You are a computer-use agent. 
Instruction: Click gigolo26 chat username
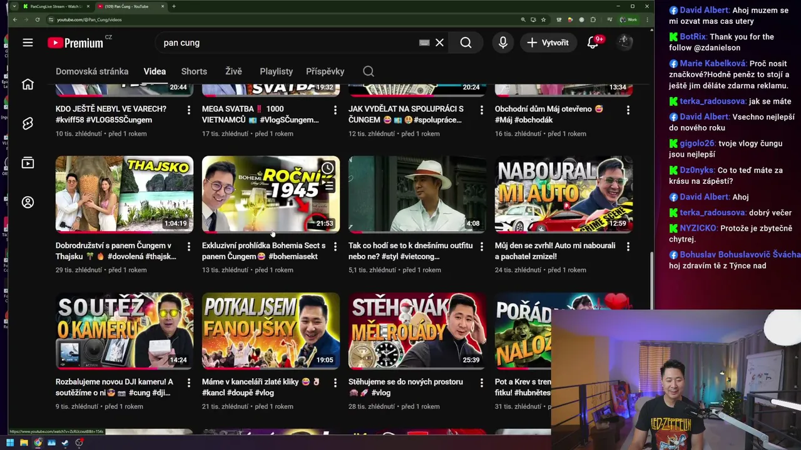[698, 143]
